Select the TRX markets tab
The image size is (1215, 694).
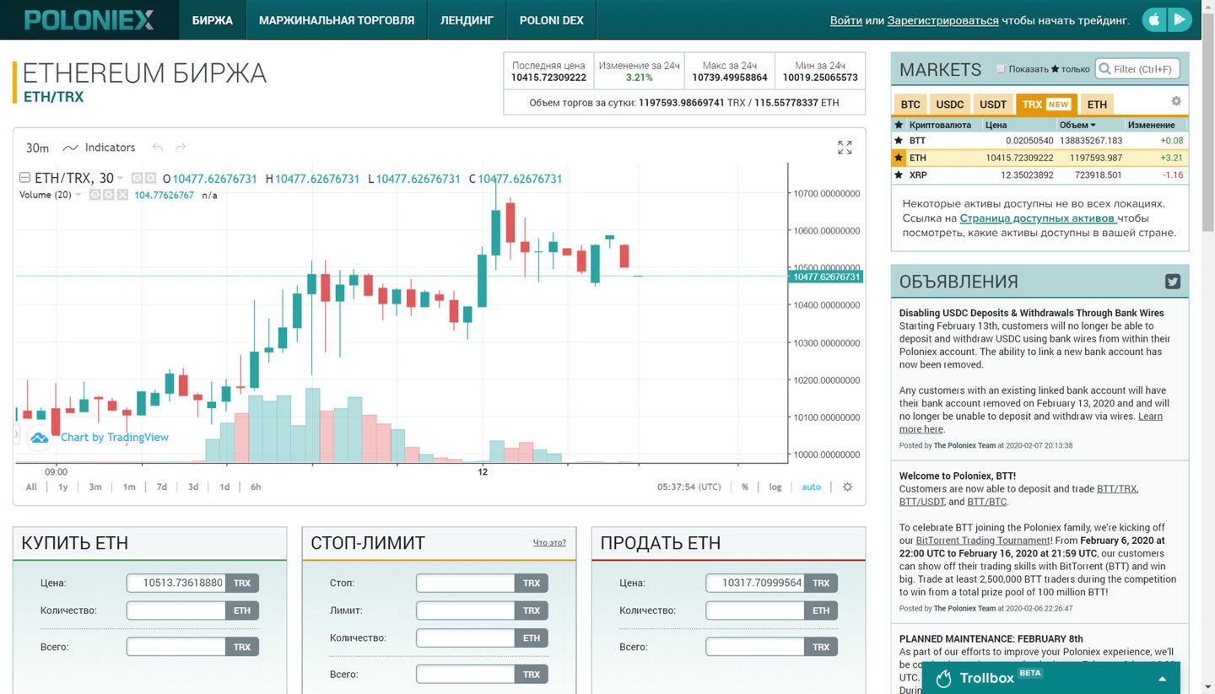click(x=1046, y=105)
